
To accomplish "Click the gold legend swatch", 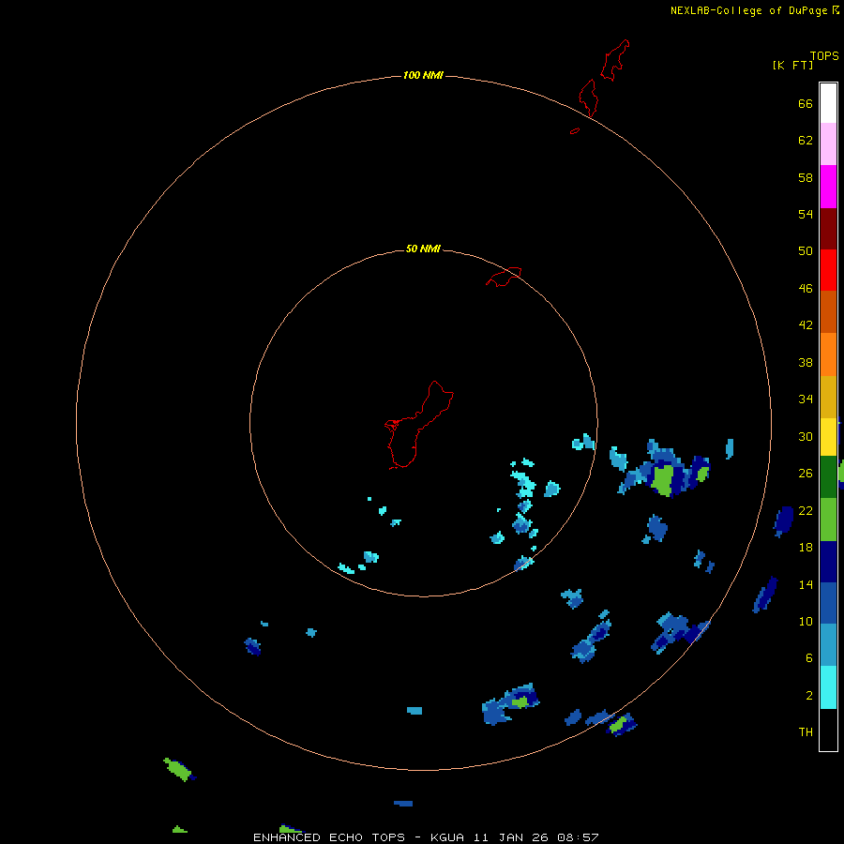I will [828, 397].
